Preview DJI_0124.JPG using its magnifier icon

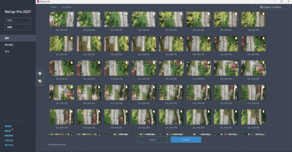click(99, 73)
